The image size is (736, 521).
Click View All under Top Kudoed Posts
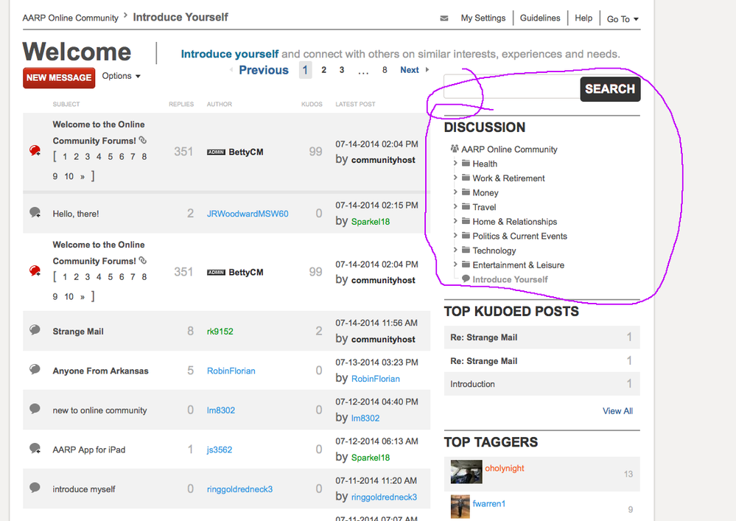click(617, 410)
